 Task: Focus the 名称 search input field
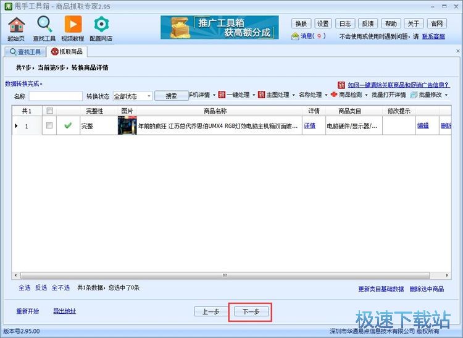click(x=56, y=96)
